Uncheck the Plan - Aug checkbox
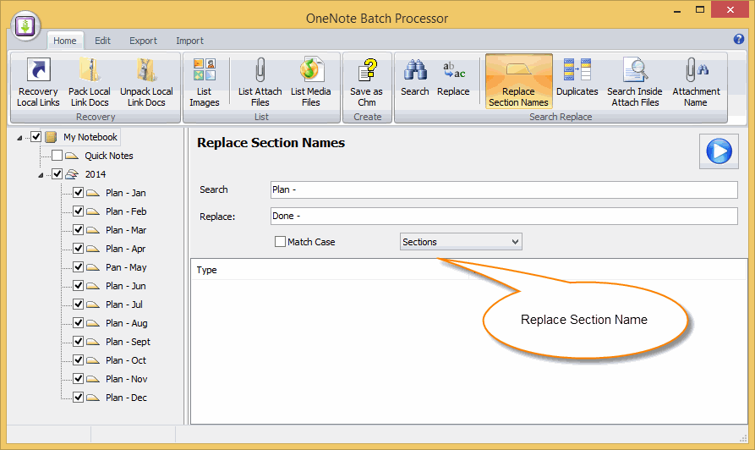 pos(78,323)
